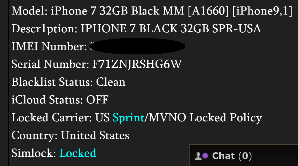The width and height of the screenshot is (298, 166).
Task: Click the purple chat status dot
Action: coord(205,155)
